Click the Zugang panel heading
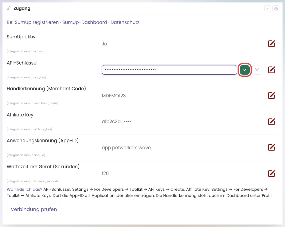This screenshot has width=285, height=227. [x=22, y=8]
